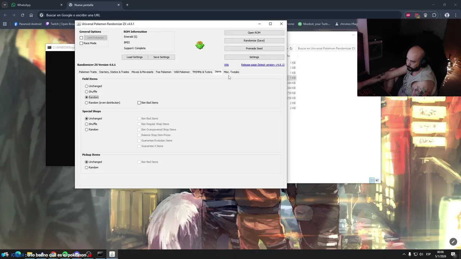The height and width of the screenshot is (259, 461).
Task: Go to the Moves & Movesets tab
Action: [x=142, y=72]
